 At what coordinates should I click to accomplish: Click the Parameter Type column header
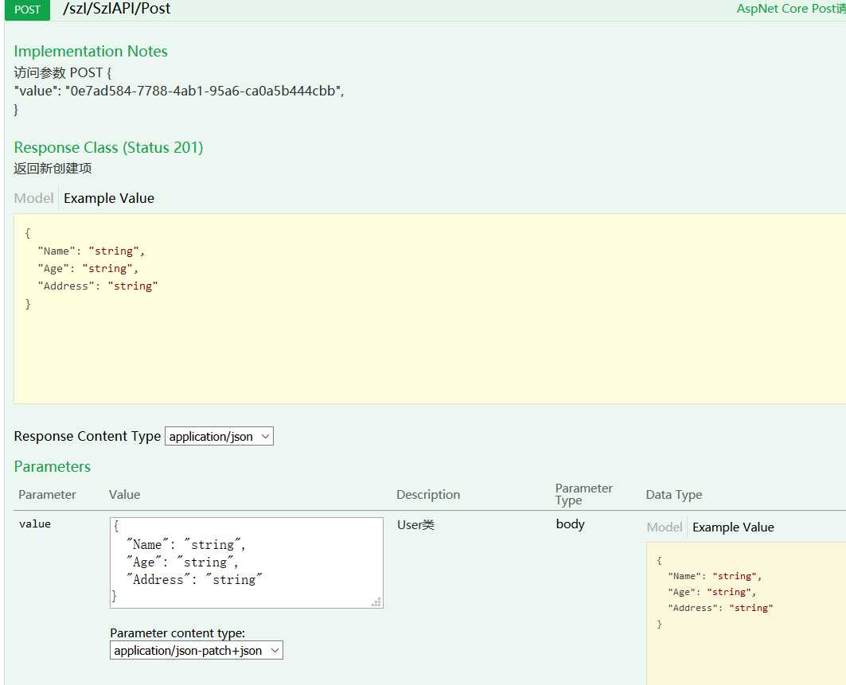(584, 494)
